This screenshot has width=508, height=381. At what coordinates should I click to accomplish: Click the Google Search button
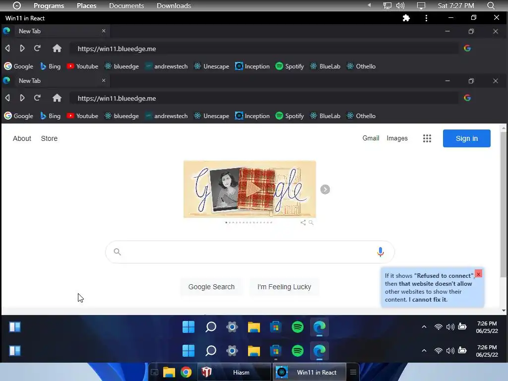[x=211, y=287]
